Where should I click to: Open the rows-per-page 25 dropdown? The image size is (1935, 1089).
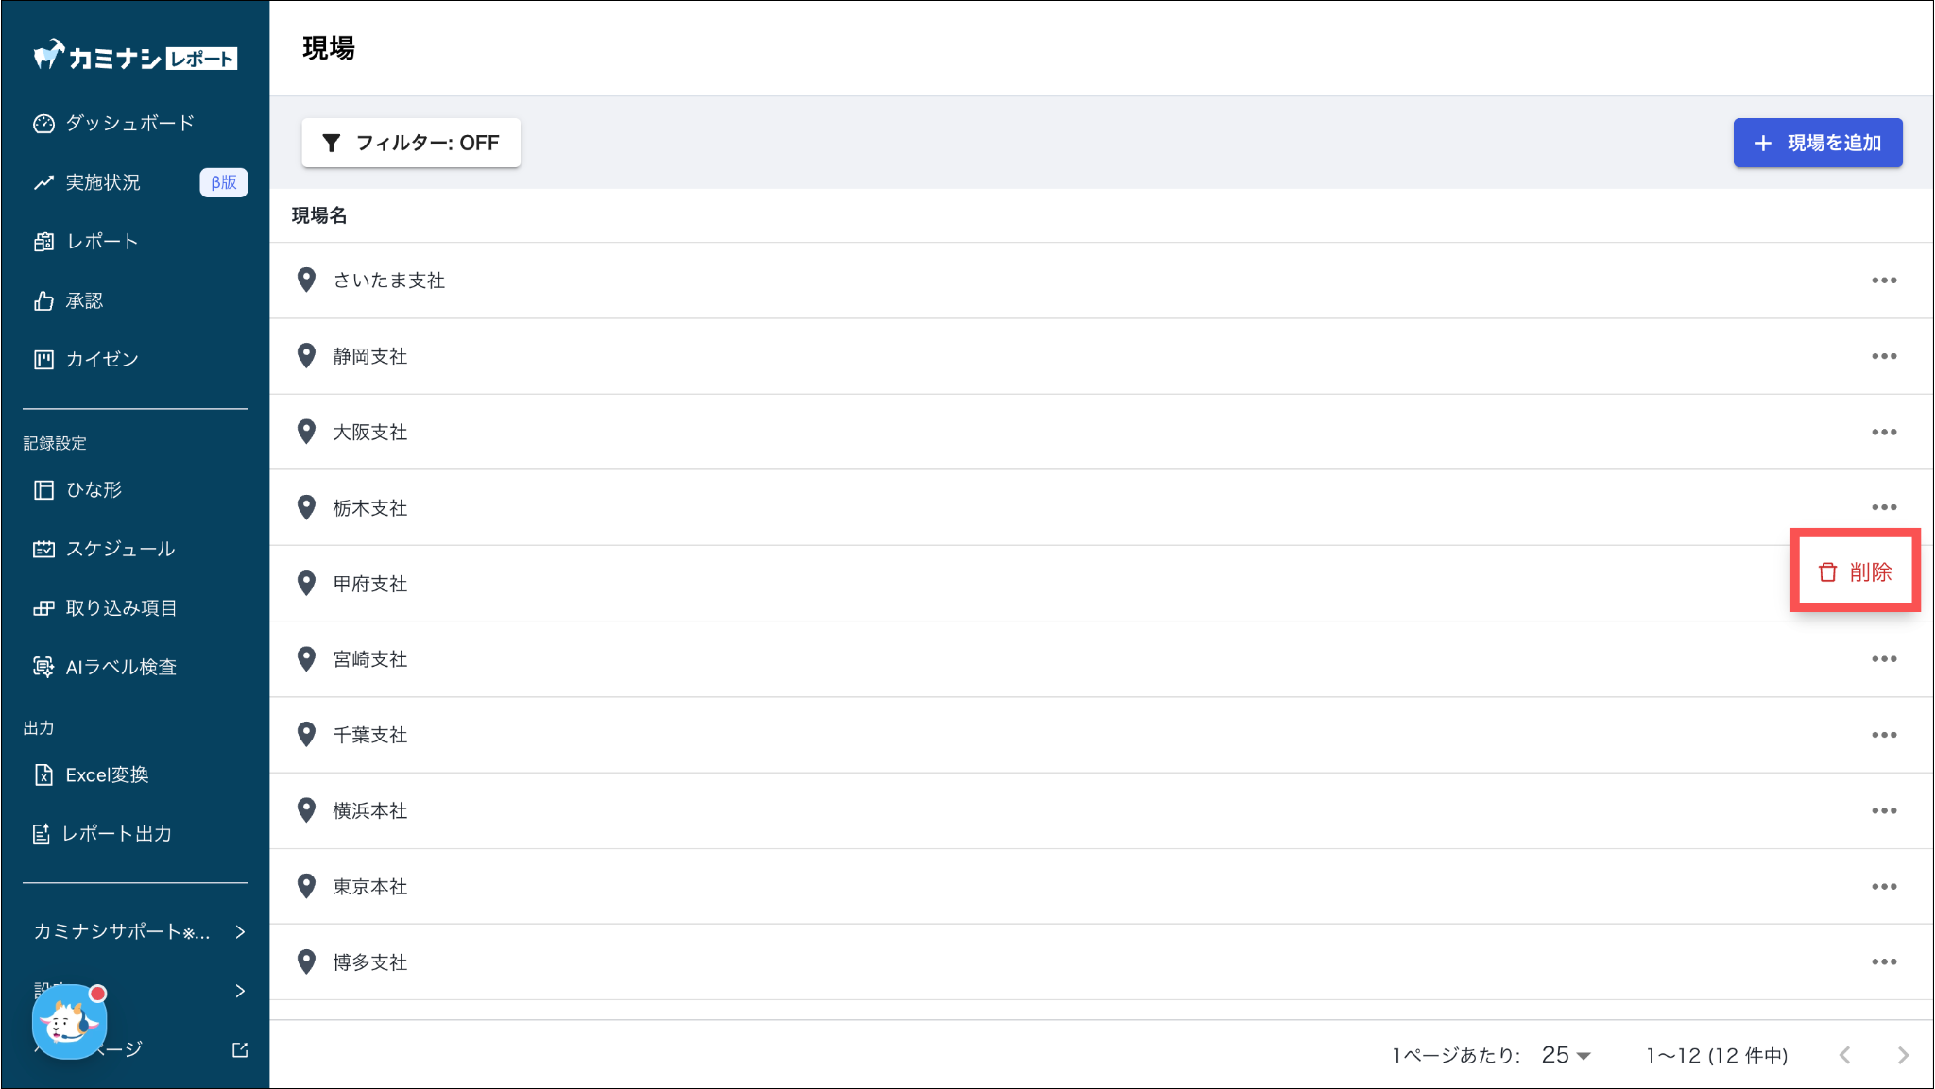tap(1566, 1055)
